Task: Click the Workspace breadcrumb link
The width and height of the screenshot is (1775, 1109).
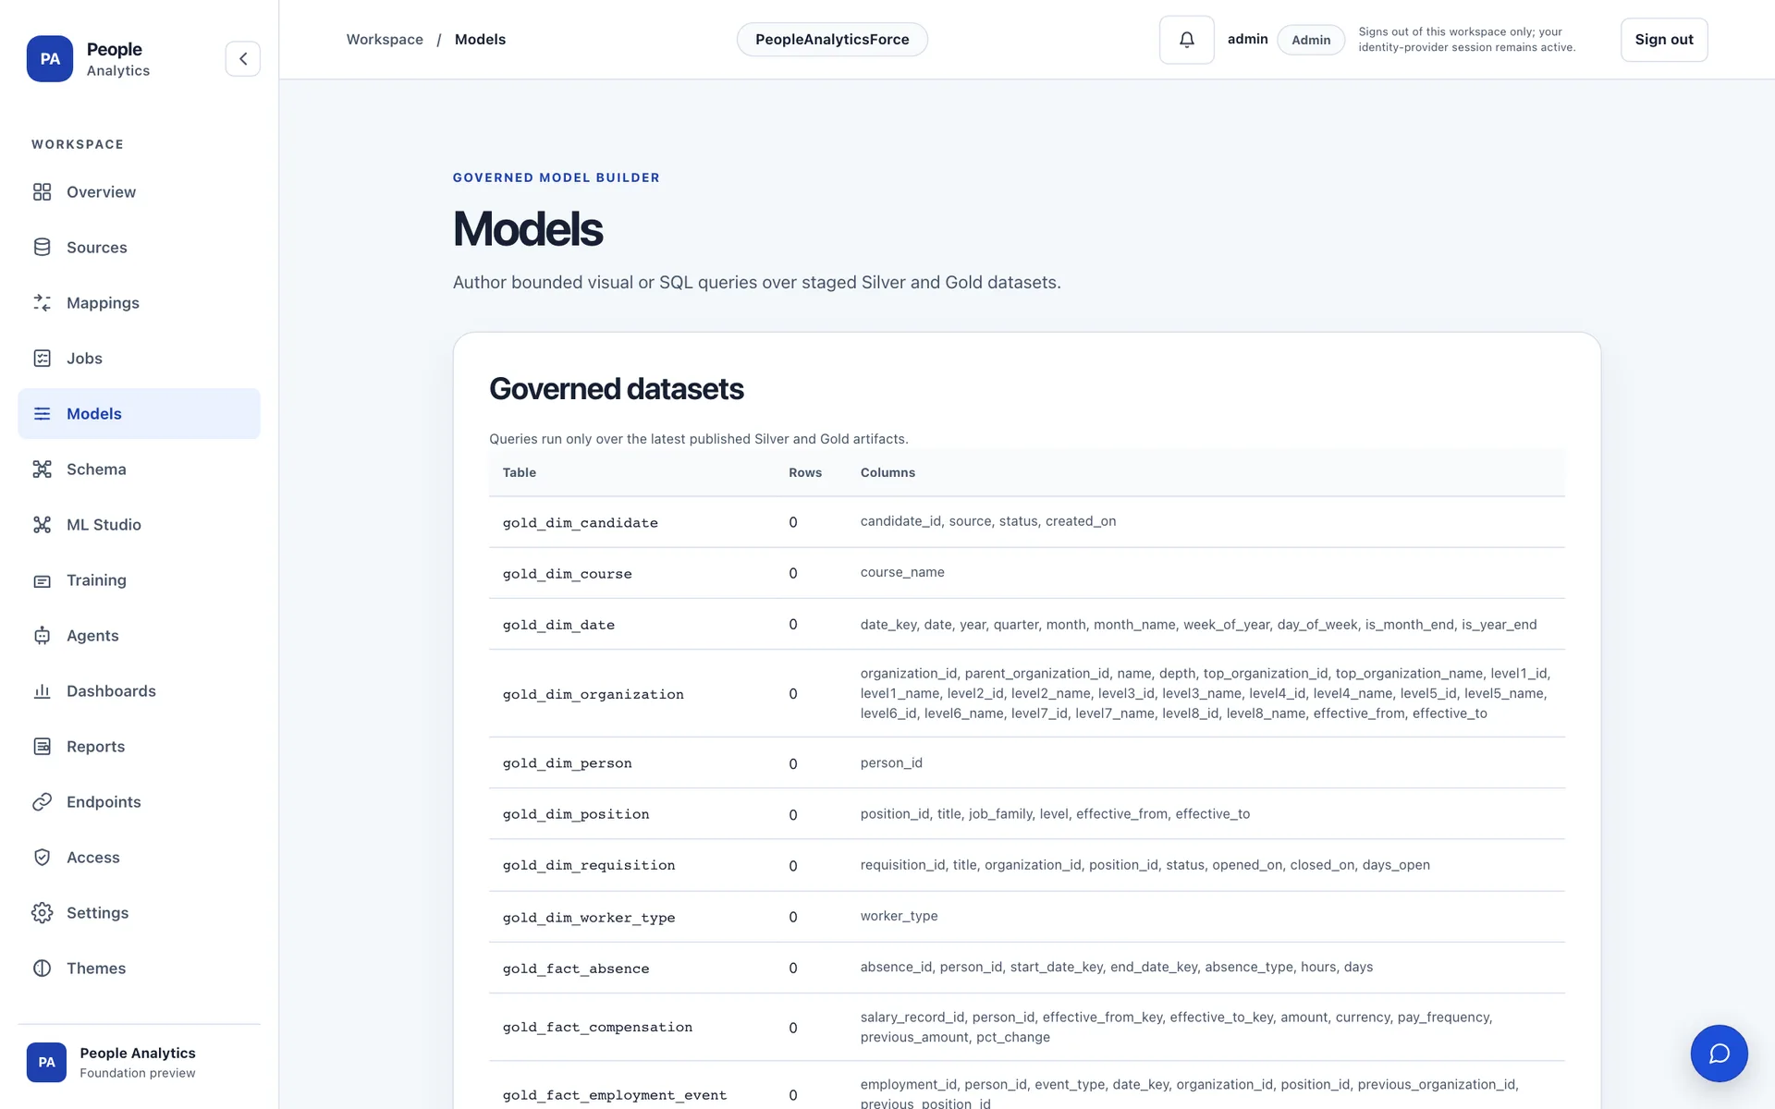Action: click(x=385, y=40)
